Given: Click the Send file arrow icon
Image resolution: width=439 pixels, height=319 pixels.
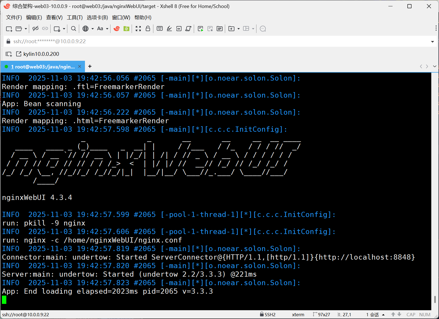Looking at the screenshot, I should 179,29.
